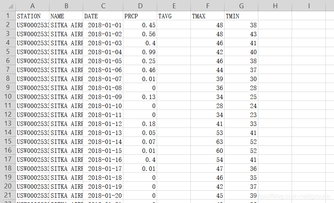The height and width of the screenshot is (203, 334).
Task: Click the TMAX header cell
Action: pyautogui.click(x=207, y=16)
